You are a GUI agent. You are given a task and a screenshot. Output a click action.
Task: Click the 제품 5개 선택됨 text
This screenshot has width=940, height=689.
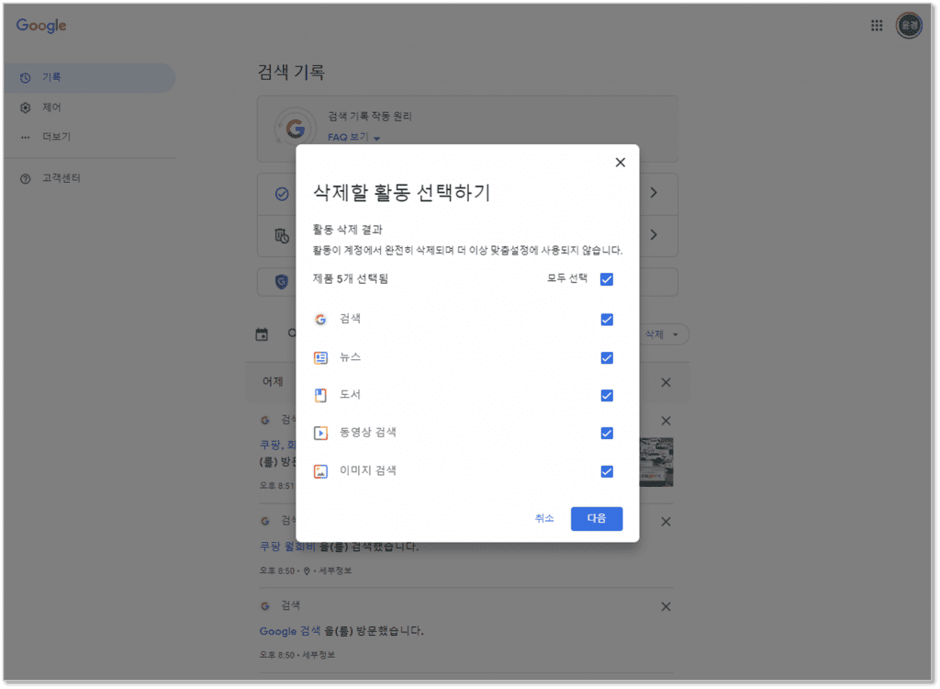click(x=350, y=279)
